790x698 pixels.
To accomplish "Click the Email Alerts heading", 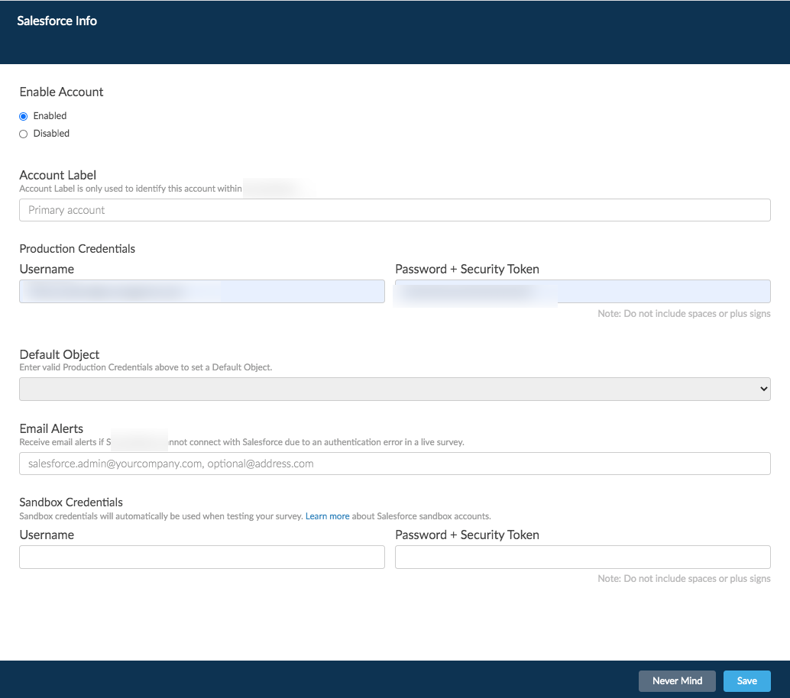I will click(51, 428).
